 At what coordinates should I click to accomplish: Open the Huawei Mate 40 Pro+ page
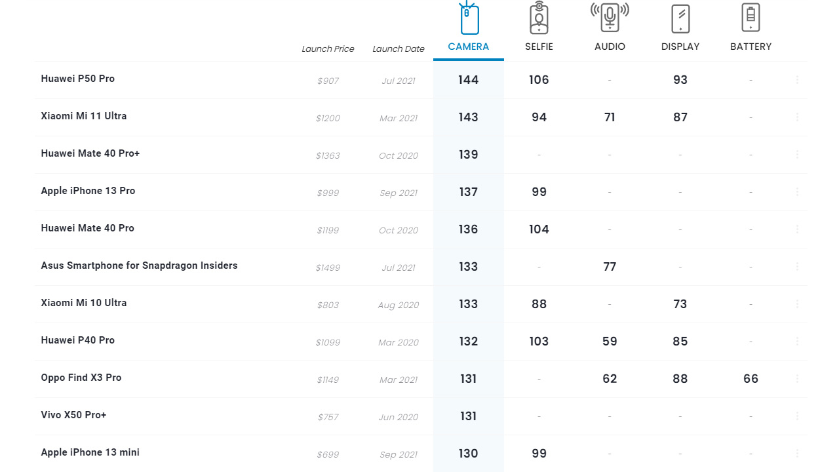[90, 153]
